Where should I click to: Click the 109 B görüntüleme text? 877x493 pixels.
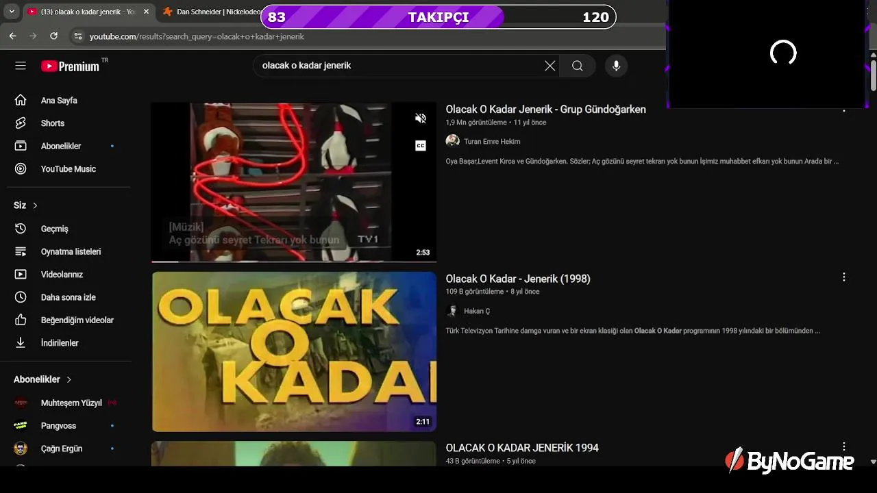[474, 292]
